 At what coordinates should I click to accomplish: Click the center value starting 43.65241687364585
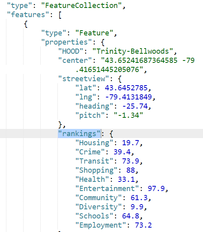pos(148,60)
